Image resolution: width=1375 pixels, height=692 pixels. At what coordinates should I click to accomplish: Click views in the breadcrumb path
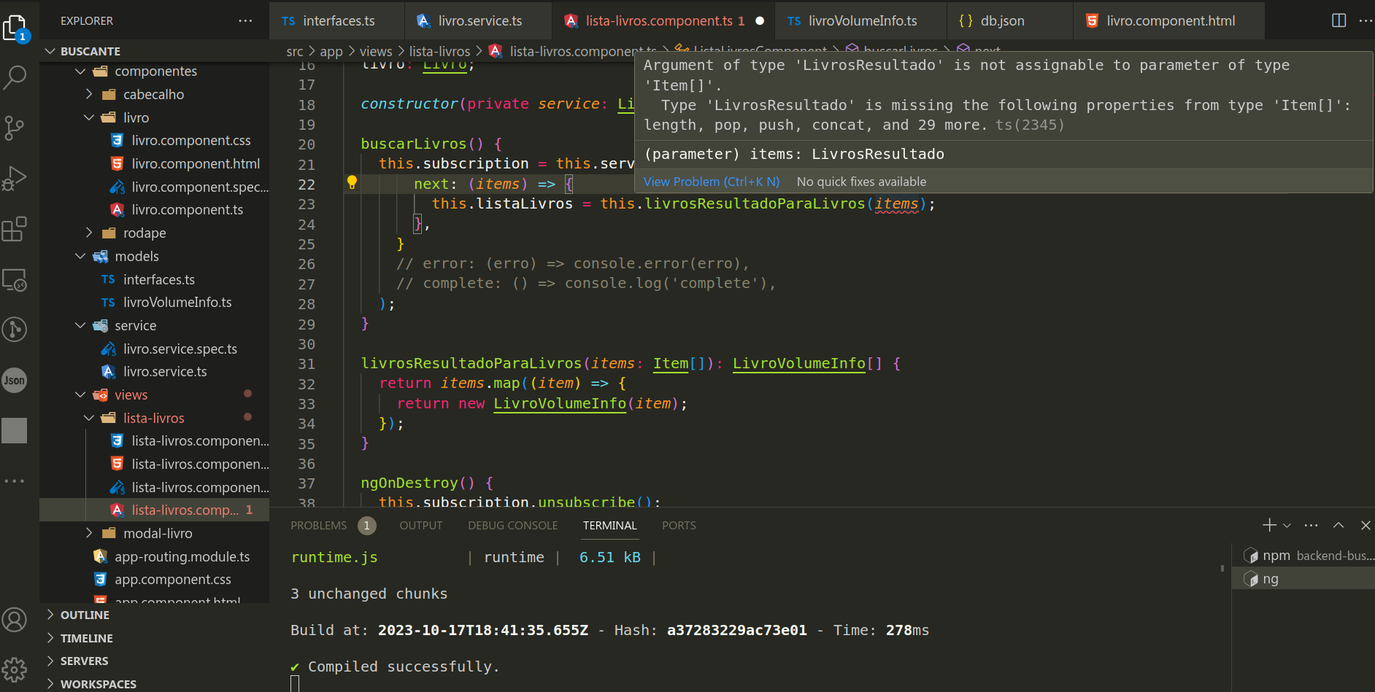pyautogui.click(x=376, y=51)
